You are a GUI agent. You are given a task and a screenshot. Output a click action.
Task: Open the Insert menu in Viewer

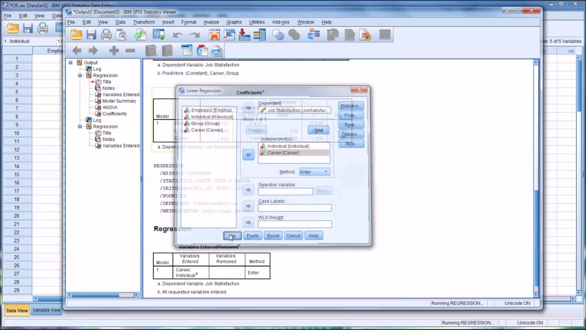tap(168, 22)
